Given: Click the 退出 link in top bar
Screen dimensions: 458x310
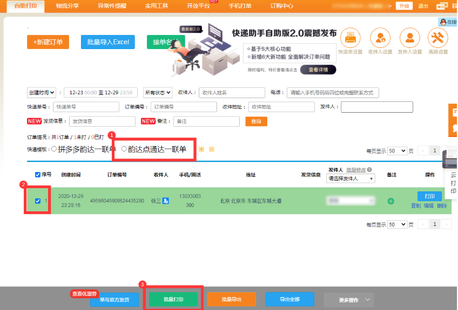Looking at the screenshot, I should point(423,6).
